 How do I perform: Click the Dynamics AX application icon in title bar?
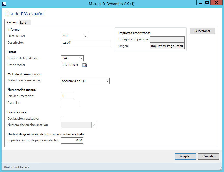tap(4, 4)
